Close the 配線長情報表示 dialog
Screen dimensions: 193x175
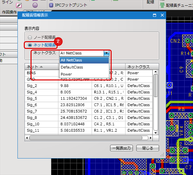point(162,15)
